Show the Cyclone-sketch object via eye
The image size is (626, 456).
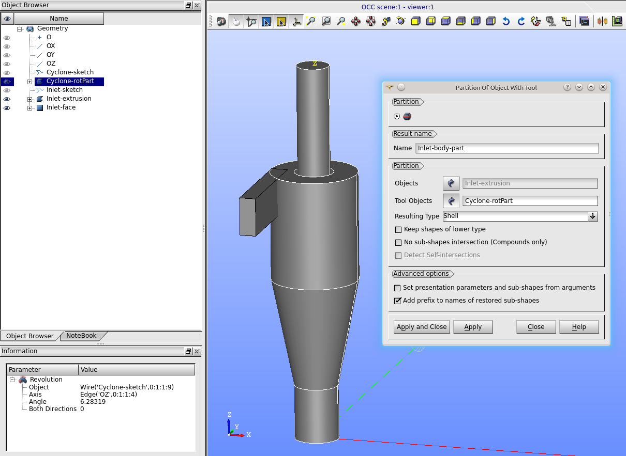(7, 72)
